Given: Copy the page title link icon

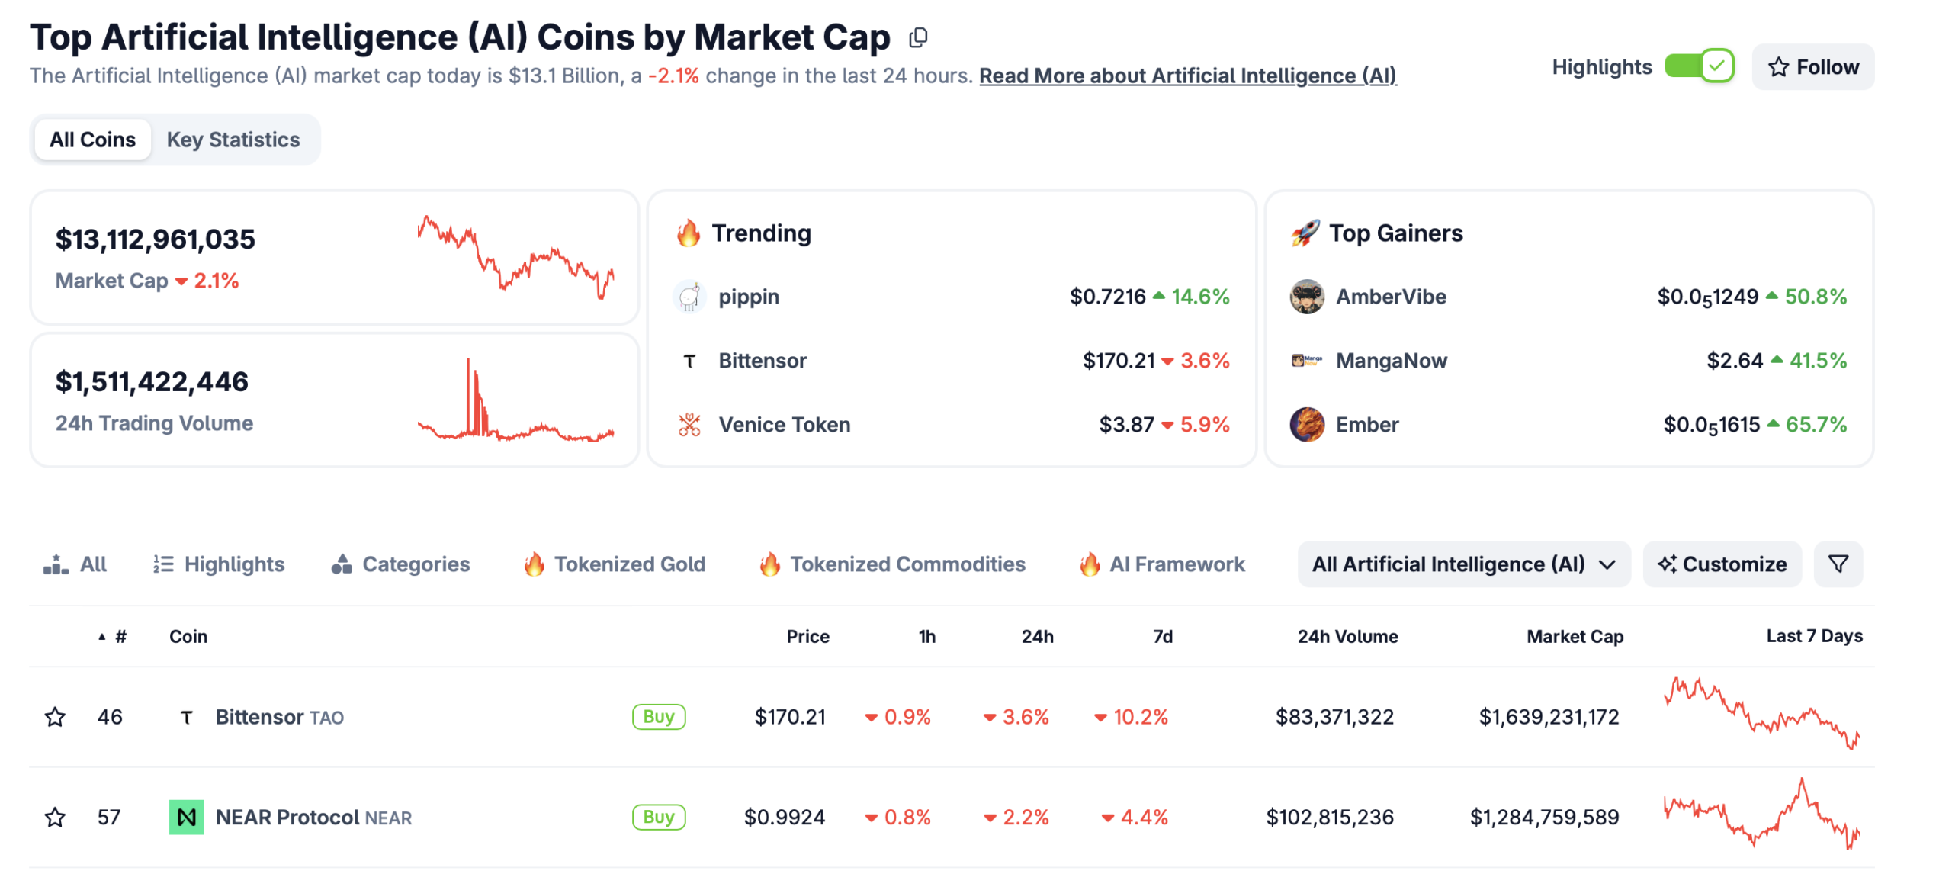Looking at the screenshot, I should 918,37.
